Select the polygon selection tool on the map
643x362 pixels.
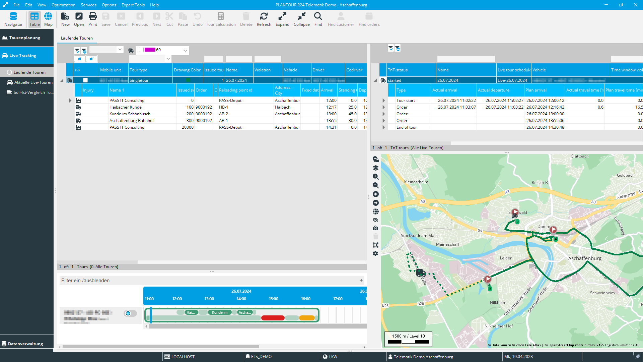376,245
